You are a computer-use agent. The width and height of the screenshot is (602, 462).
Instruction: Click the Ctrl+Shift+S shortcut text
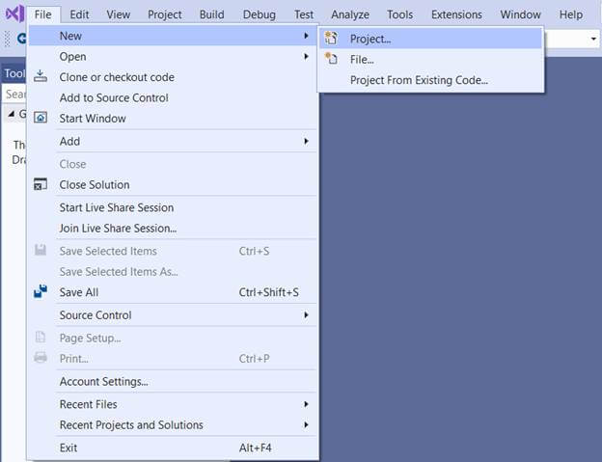pyautogui.click(x=269, y=292)
